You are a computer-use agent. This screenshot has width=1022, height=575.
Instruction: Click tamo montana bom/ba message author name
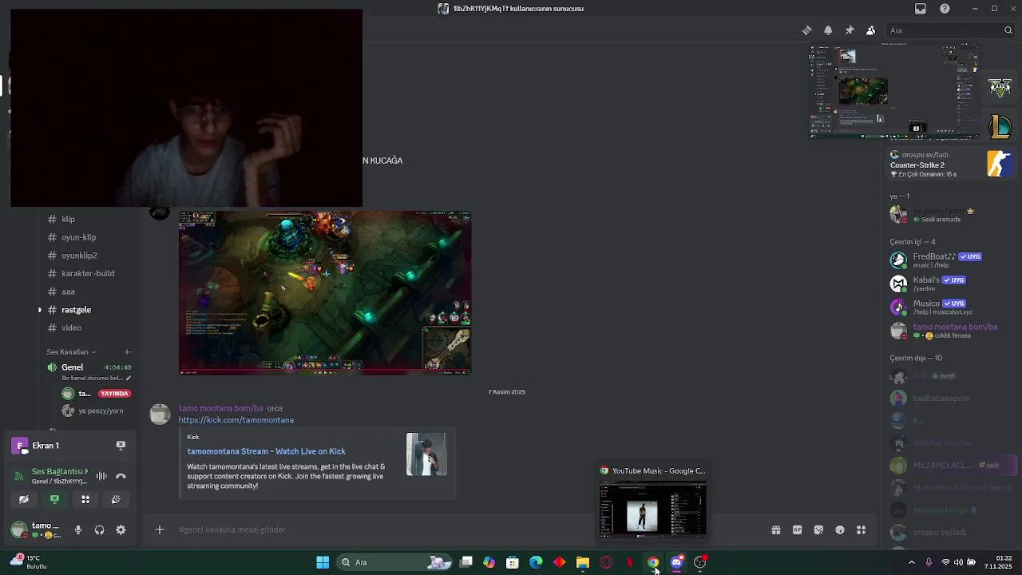pos(221,408)
